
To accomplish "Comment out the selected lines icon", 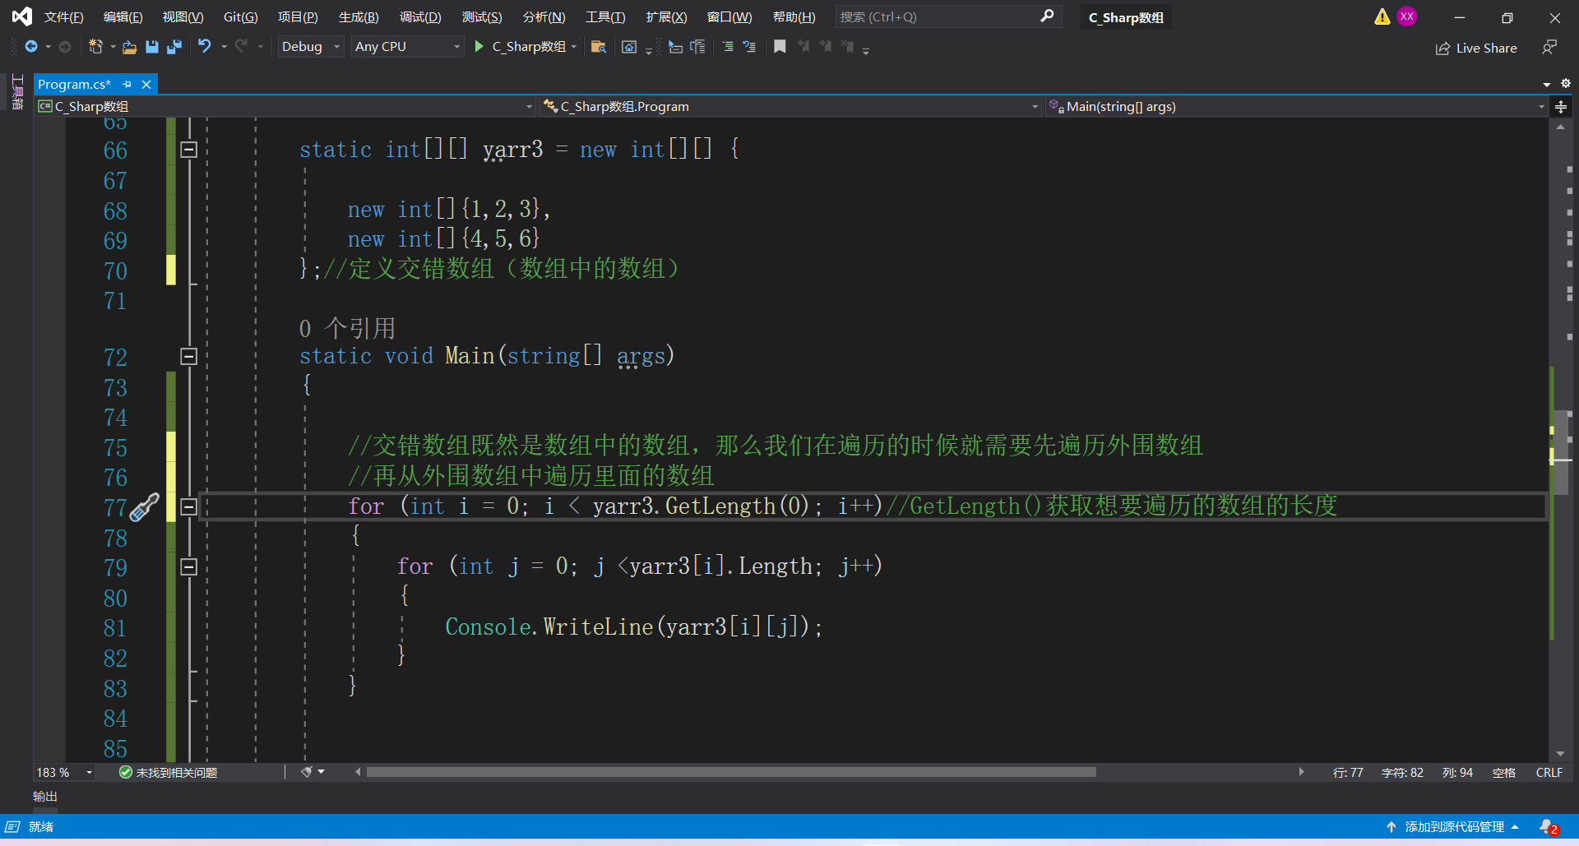I will 728,47.
